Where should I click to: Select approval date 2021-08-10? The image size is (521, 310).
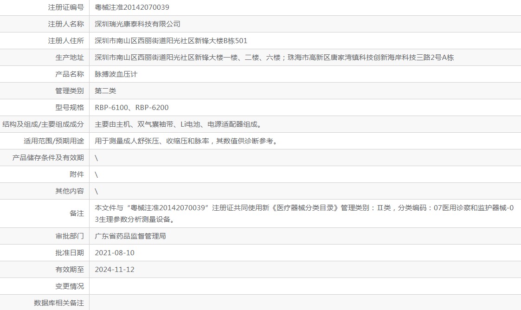[115, 252]
